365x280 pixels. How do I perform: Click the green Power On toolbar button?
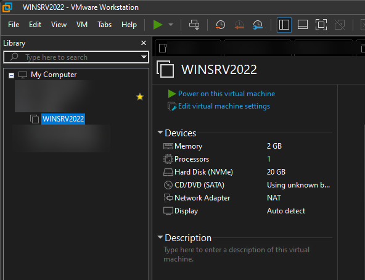click(158, 25)
